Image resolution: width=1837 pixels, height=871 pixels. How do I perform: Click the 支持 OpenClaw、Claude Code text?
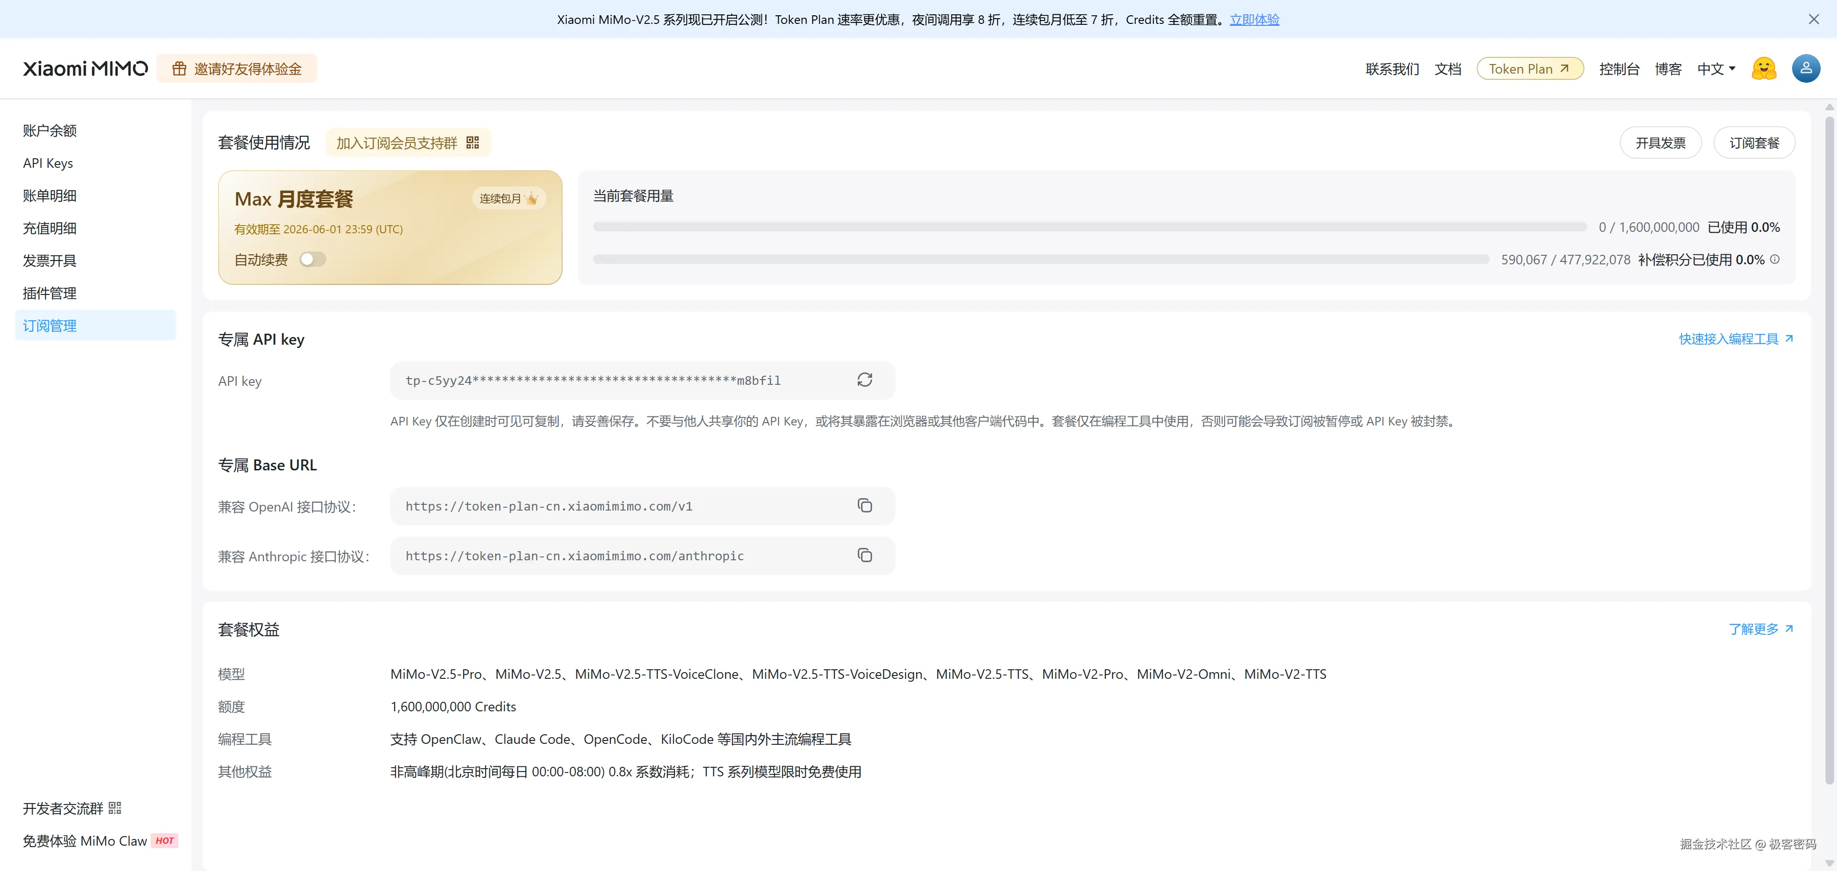(x=620, y=739)
